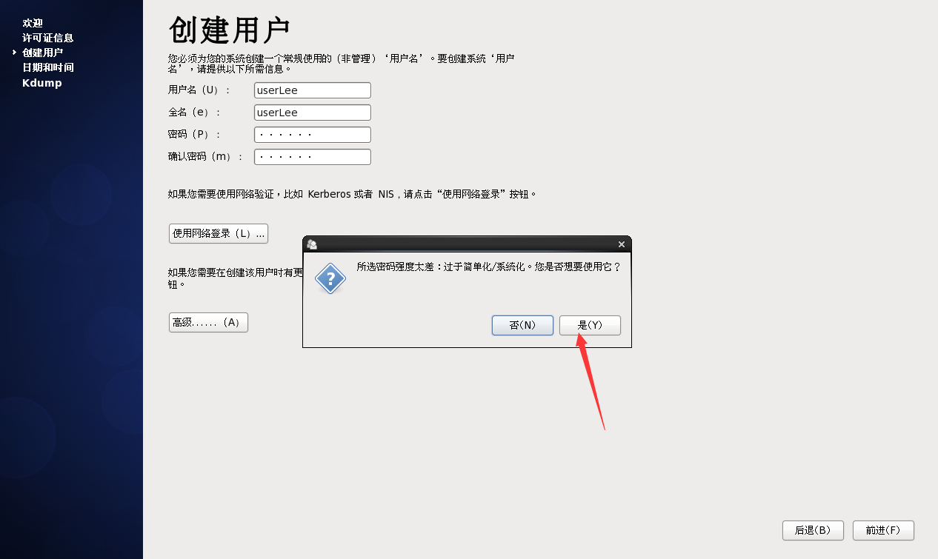Screen dimensions: 938x559
Task: Open 使用网络登录(L) settings
Action: click(x=219, y=233)
